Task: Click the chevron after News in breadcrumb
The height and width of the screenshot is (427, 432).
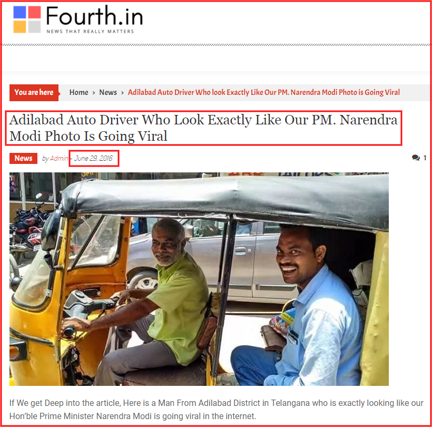Action: (x=122, y=93)
